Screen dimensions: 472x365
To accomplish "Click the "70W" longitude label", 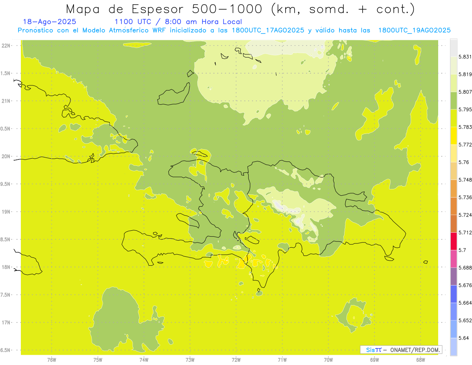I will (x=328, y=360).
